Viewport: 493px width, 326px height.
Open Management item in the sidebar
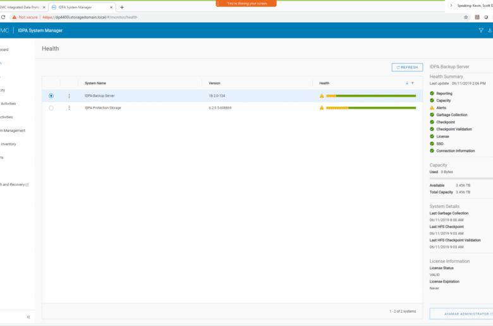(13, 130)
